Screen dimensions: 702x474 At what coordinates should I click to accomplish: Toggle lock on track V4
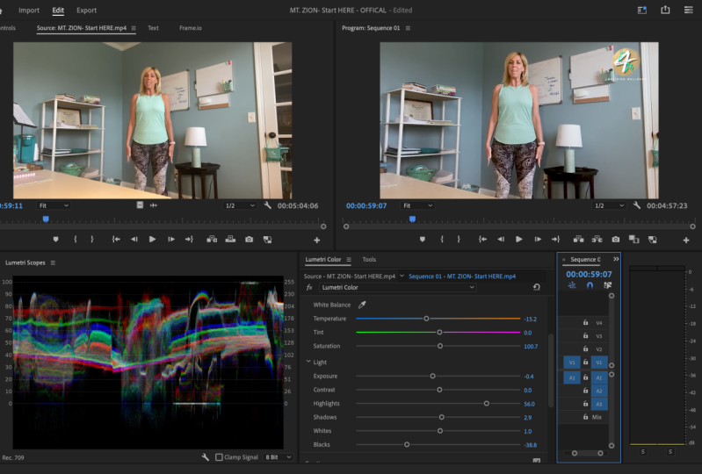[585, 322]
